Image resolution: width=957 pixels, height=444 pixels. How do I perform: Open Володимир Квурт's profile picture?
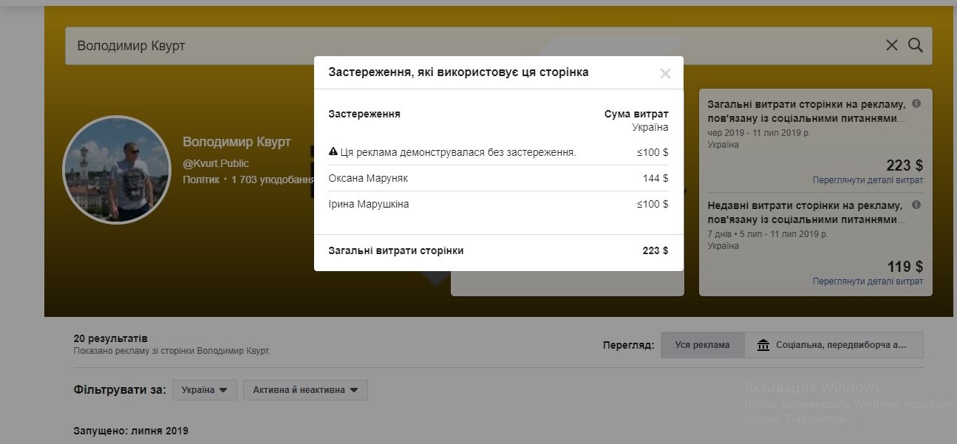point(117,169)
